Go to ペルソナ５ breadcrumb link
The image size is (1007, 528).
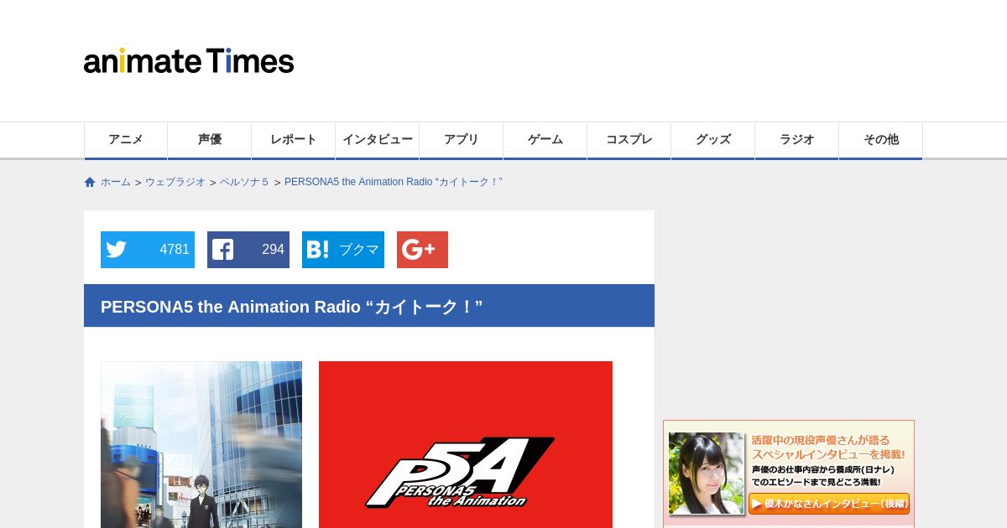click(x=244, y=182)
